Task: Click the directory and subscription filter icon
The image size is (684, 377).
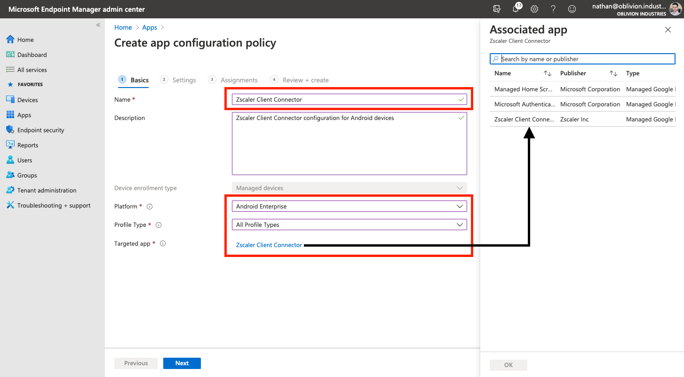Action: click(497, 9)
